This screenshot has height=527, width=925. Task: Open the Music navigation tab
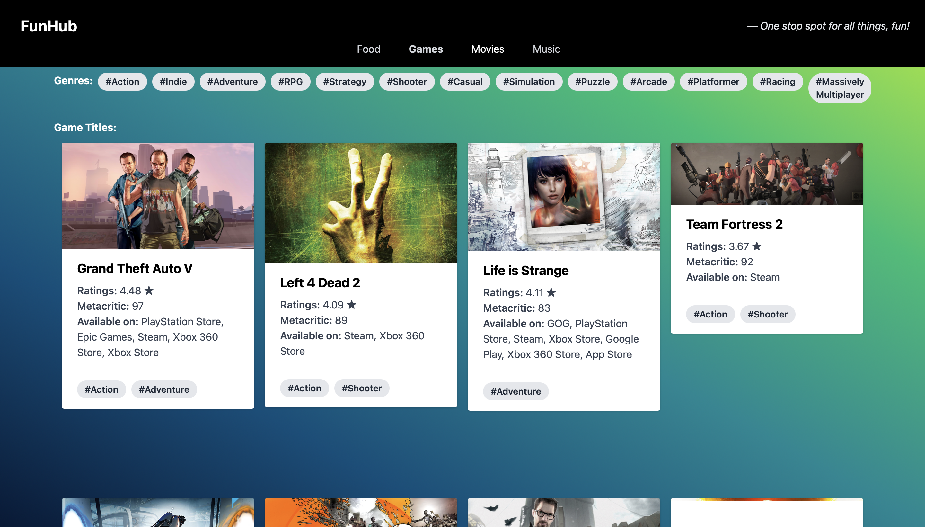click(x=546, y=49)
